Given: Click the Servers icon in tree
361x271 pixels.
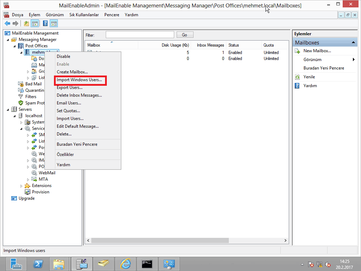Looking at the screenshot, I should tap(14, 109).
